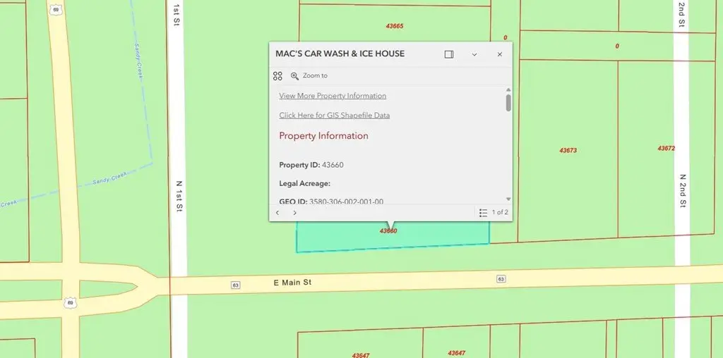Click the N 2nd St road label
Image resolution: width=723 pixels, height=358 pixels.
(x=683, y=190)
